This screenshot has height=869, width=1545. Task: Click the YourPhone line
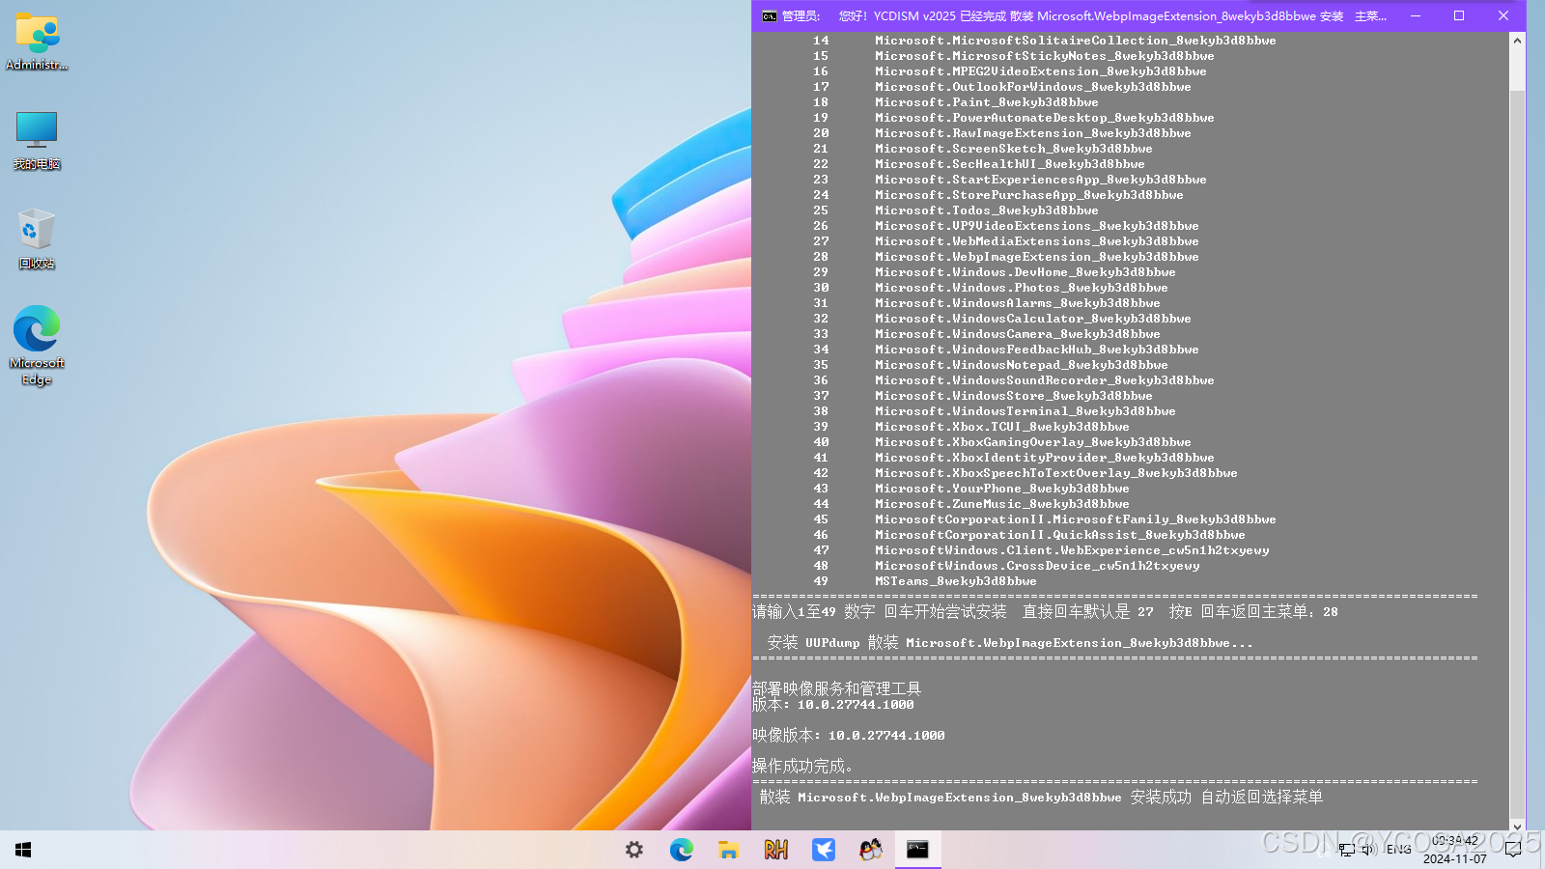pyautogui.click(x=970, y=489)
